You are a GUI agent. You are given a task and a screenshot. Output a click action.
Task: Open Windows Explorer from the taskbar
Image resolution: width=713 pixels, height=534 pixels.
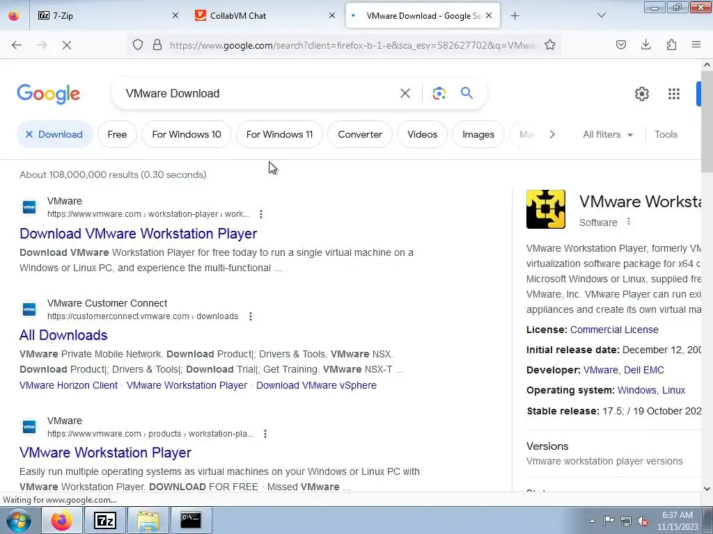click(148, 520)
